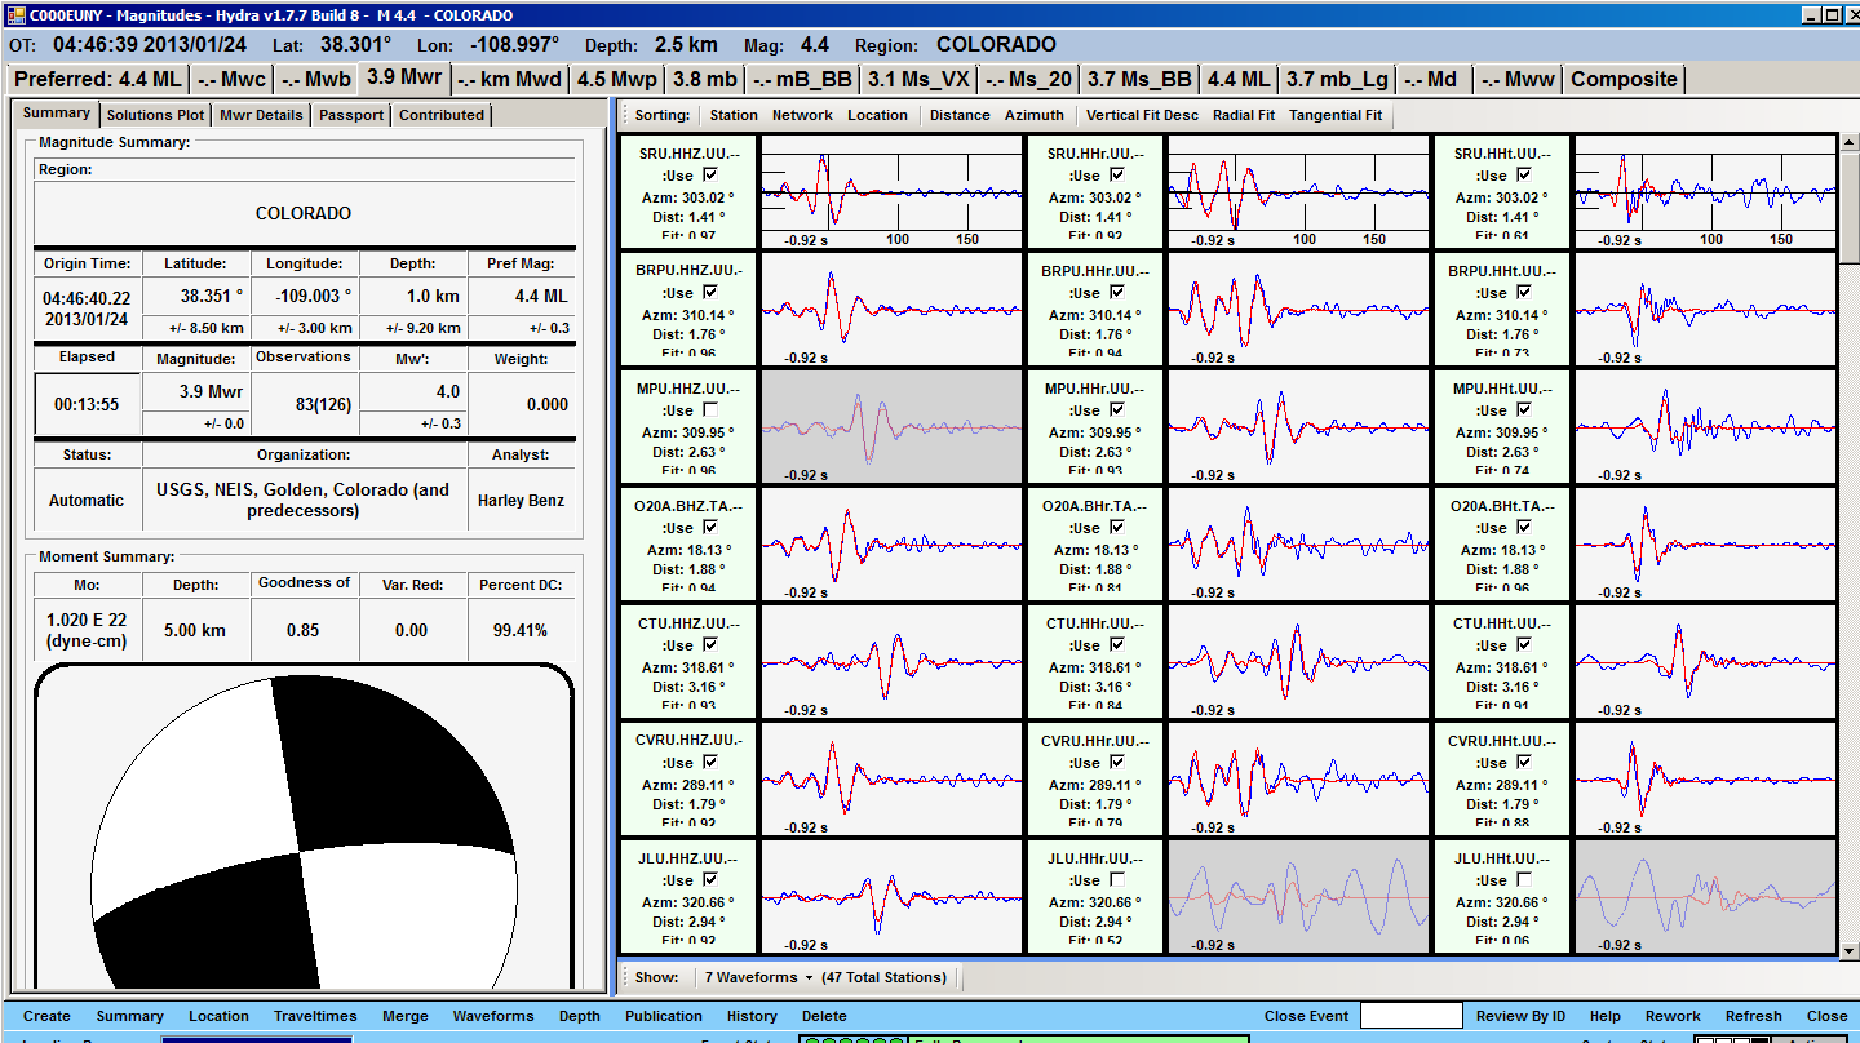This screenshot has height=1043, width=1860.
Task: Click Publication in bottom menu
Action: click(663, 1016)
